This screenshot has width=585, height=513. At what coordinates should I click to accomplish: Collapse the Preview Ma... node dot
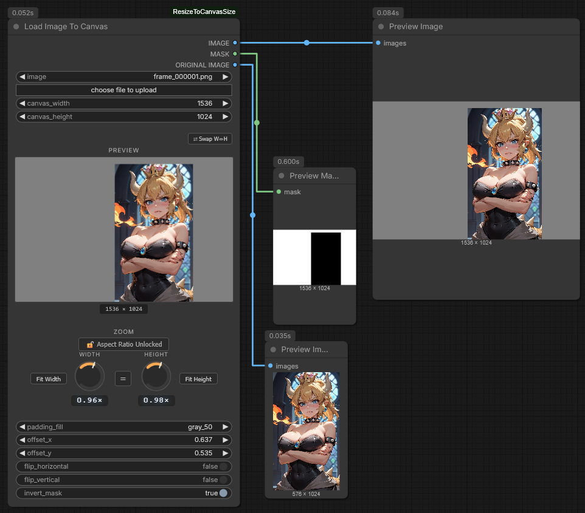tap(282, 176)
